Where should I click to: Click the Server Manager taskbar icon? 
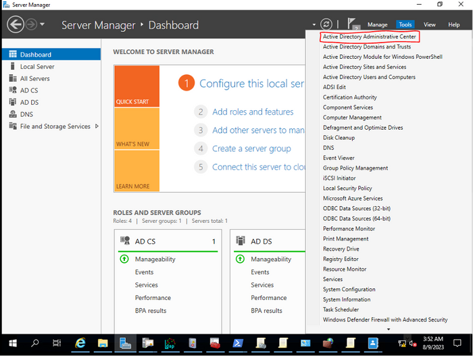pyautogui.click(x=125, y=343)
